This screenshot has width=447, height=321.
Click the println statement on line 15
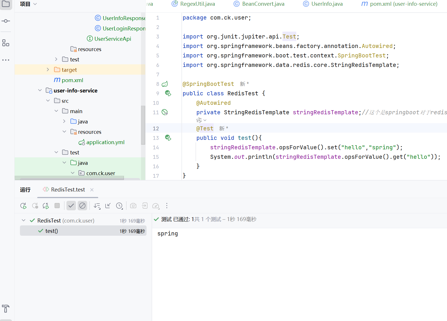325,157
